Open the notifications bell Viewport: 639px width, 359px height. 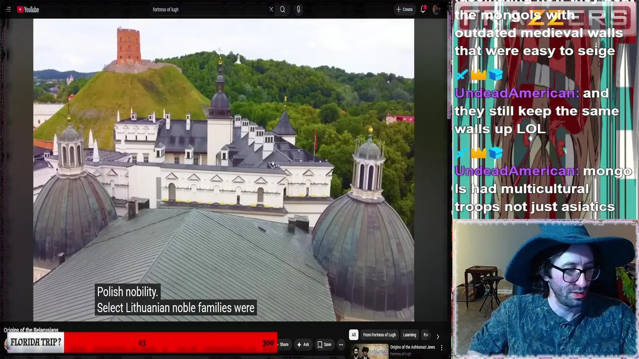(423, 9)
